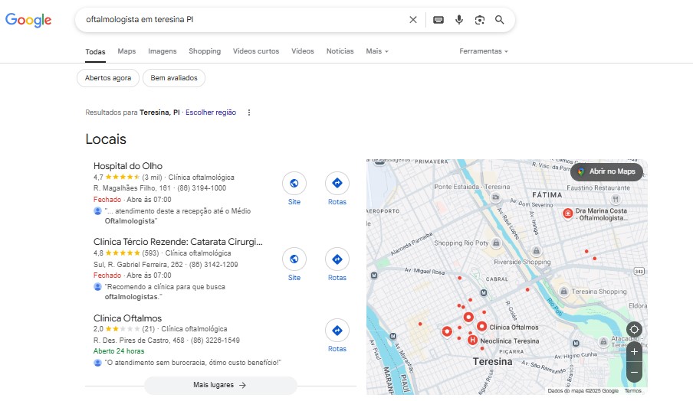Open the on-screen keyboard icon

point(438,19)
